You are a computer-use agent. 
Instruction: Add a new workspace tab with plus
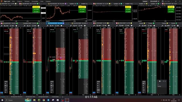(63, 97)
